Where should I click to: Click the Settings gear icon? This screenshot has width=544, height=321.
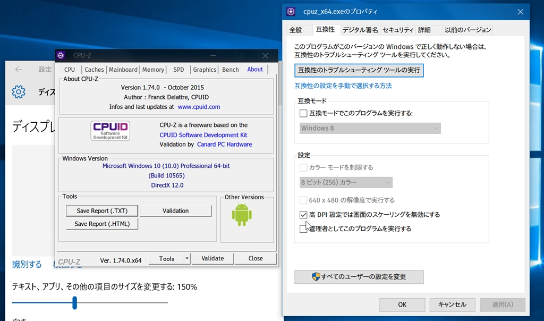[x=19, y=92]
